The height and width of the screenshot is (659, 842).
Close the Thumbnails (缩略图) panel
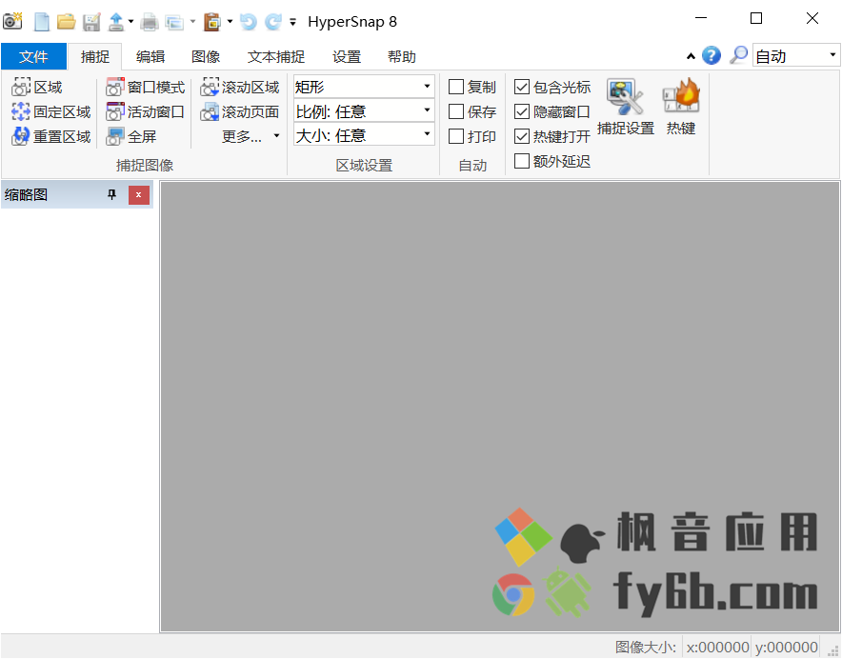coord(138,195)
